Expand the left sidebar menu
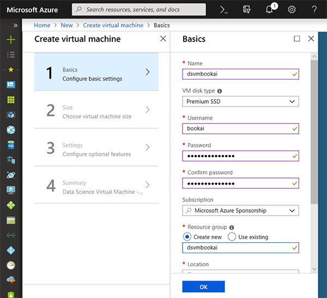The image size is (327, 298). [x=15, y=26]
